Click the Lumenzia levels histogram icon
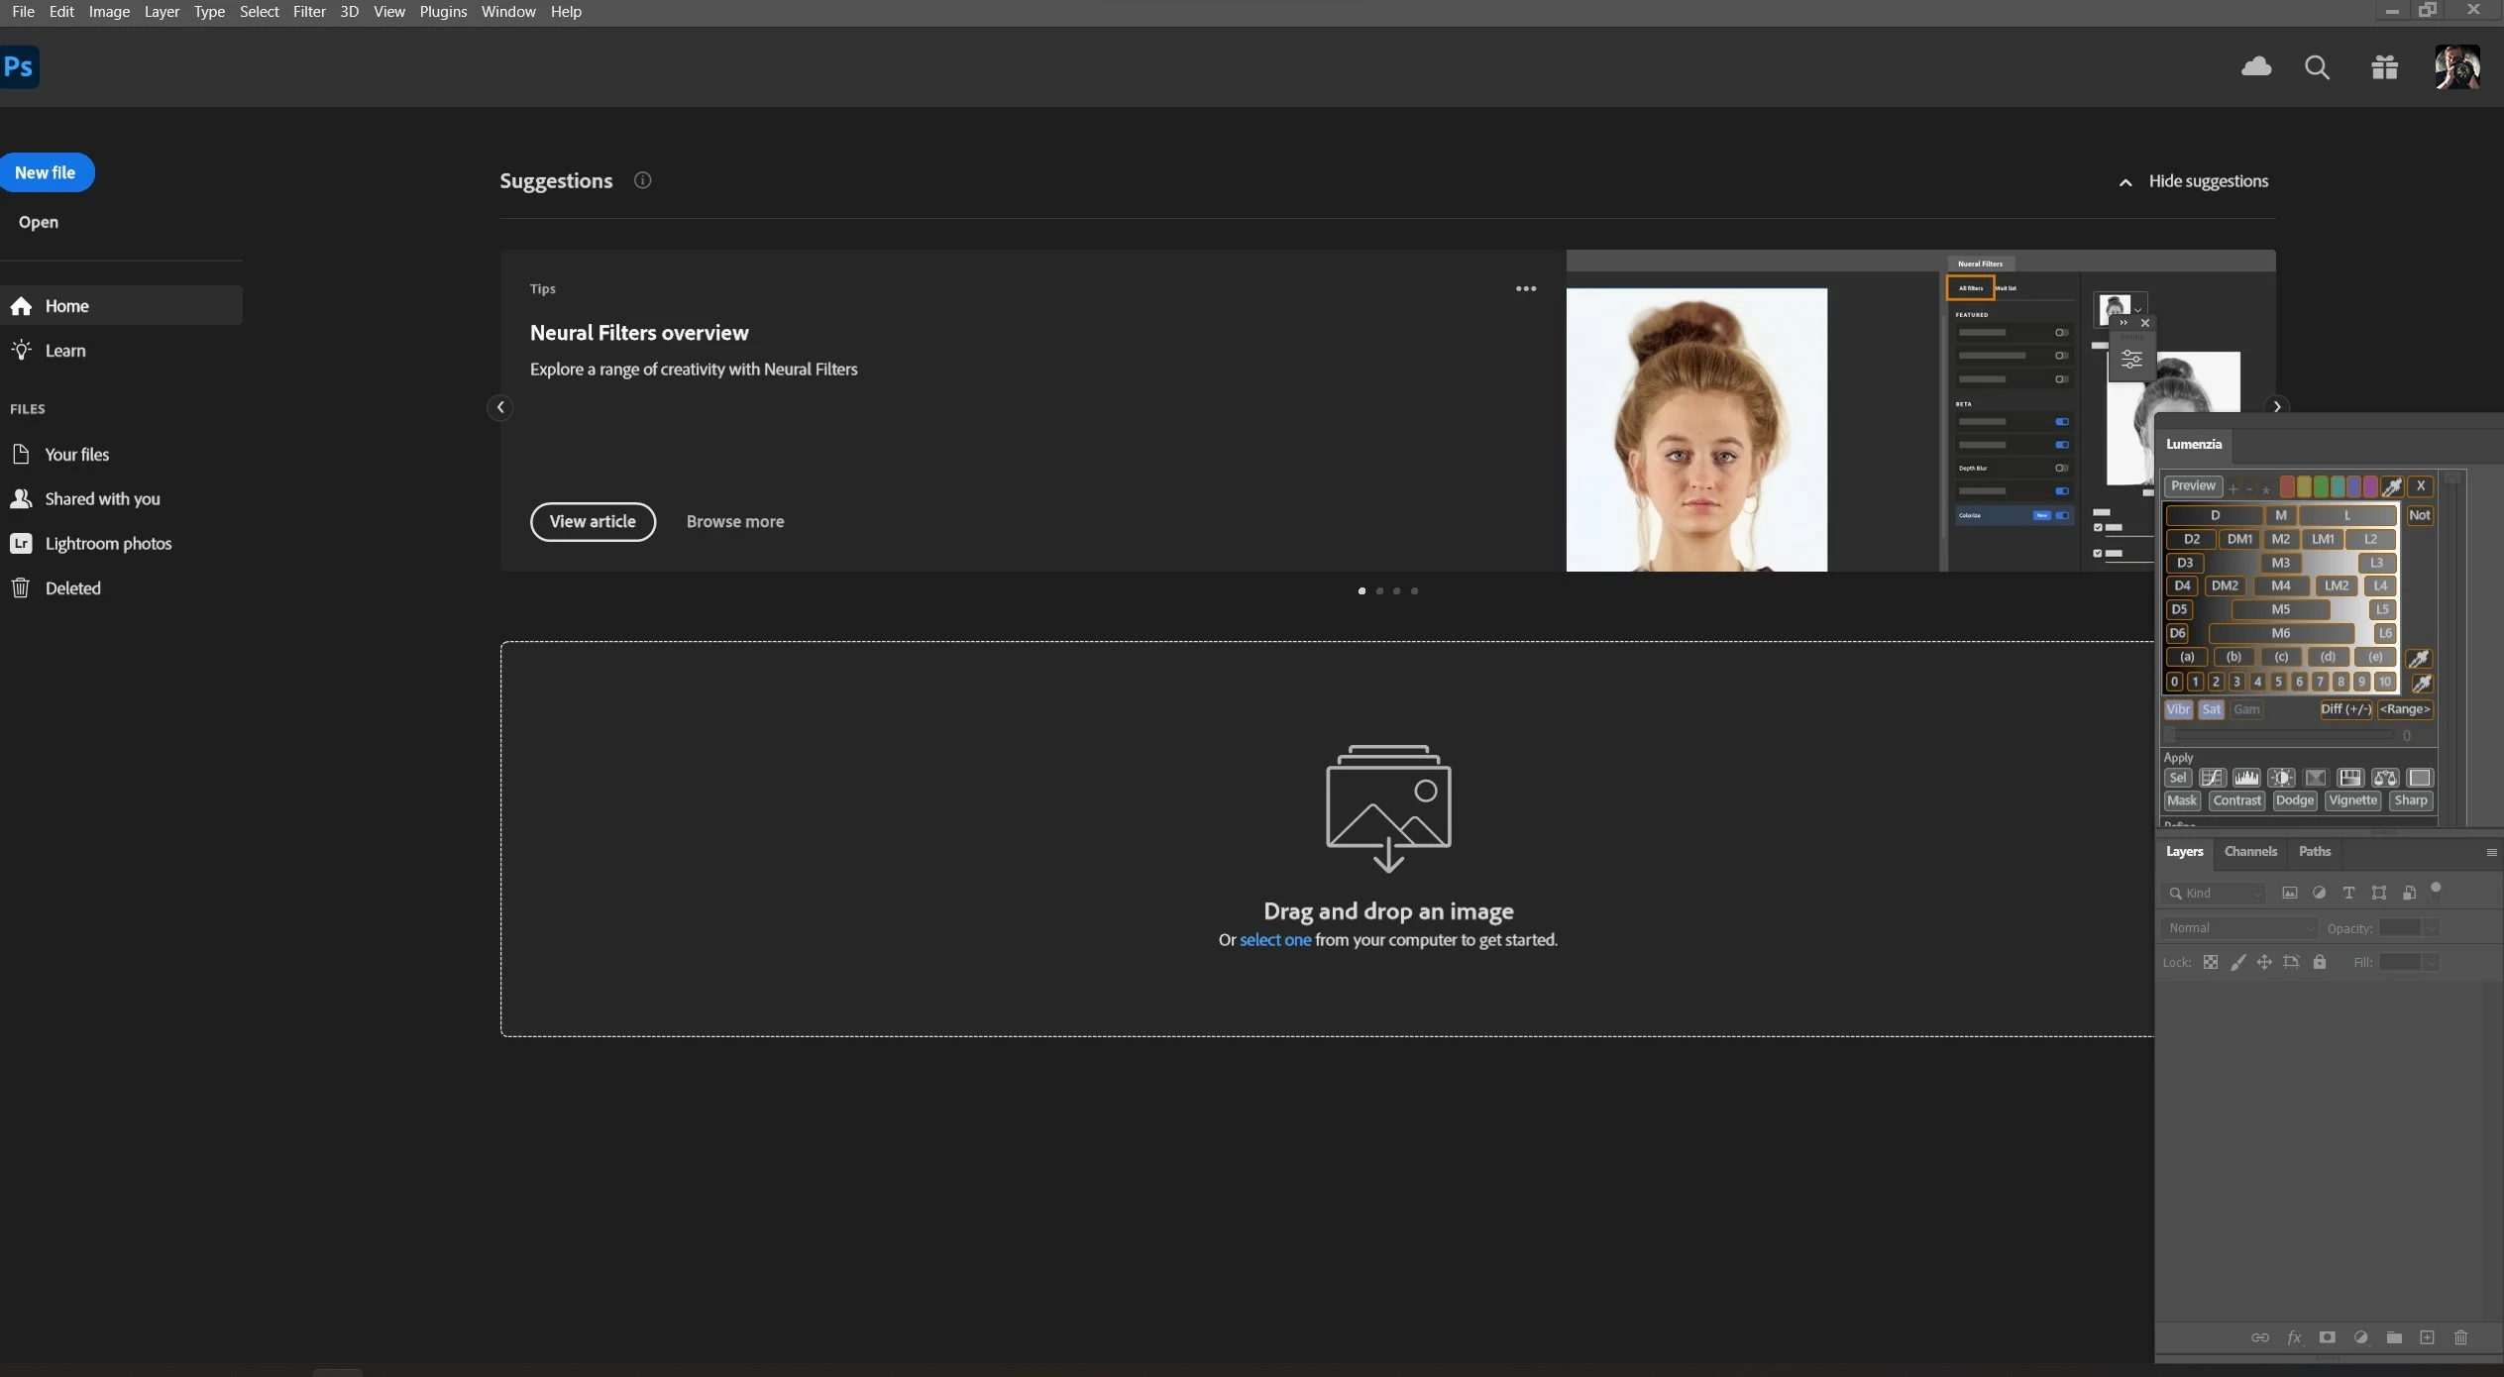Screen dimensions: 2504x1377 click(2246, 778)
